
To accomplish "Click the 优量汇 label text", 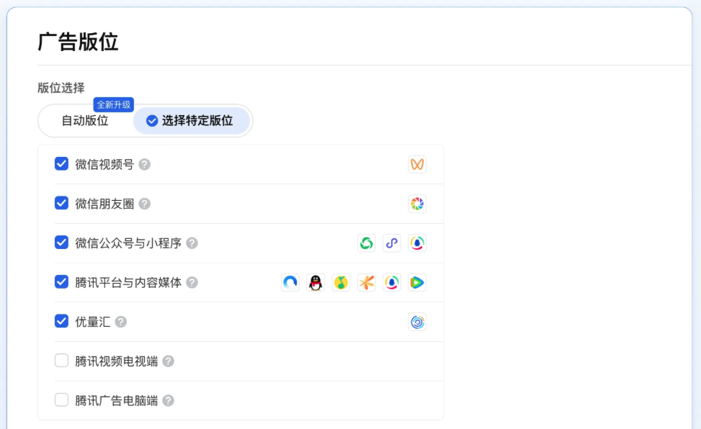I will coord(92,322).
